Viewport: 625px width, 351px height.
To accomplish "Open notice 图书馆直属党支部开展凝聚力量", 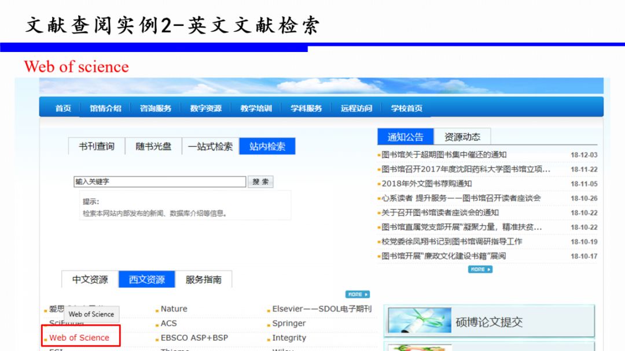I will 462,227.
